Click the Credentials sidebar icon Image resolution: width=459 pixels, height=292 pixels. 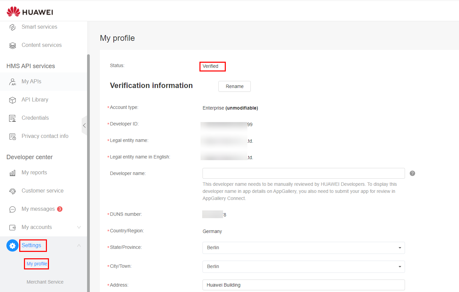click(x=12, y=118)
